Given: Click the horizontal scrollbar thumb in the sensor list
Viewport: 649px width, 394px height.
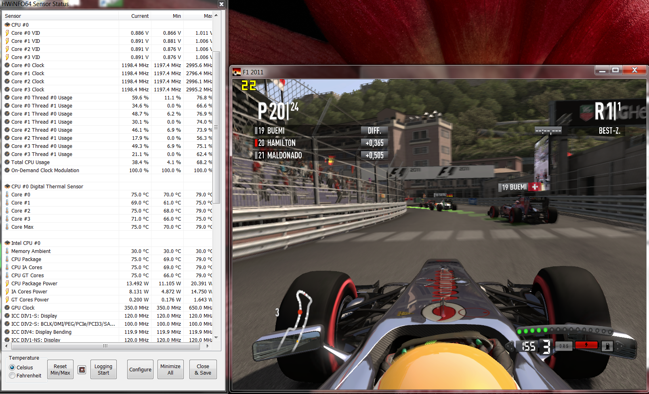Looking at the screenshot, I should tap(105, 346).
